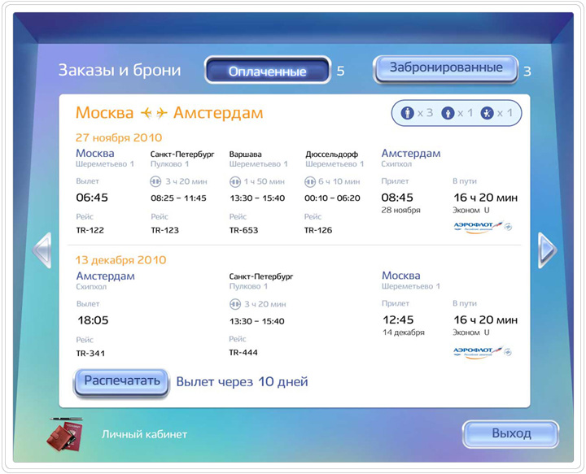
Task: Click the 13 декабря 2010 date heading
Action: point(120,260)
